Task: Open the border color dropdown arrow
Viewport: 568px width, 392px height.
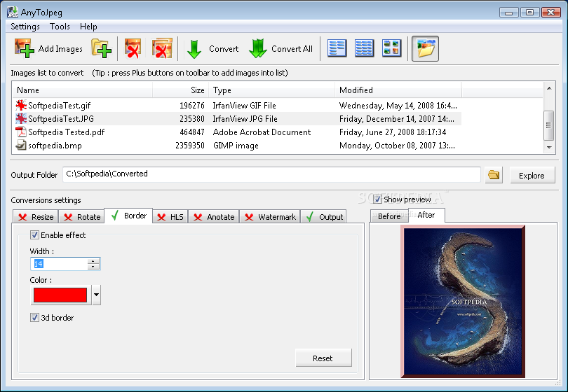Action: tap(96, 295)
